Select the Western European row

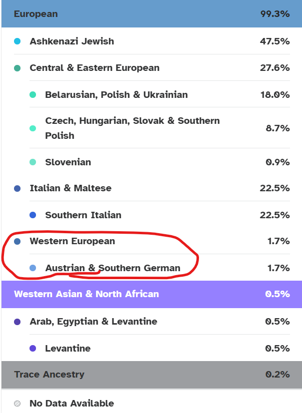click(x=151, y=241)
